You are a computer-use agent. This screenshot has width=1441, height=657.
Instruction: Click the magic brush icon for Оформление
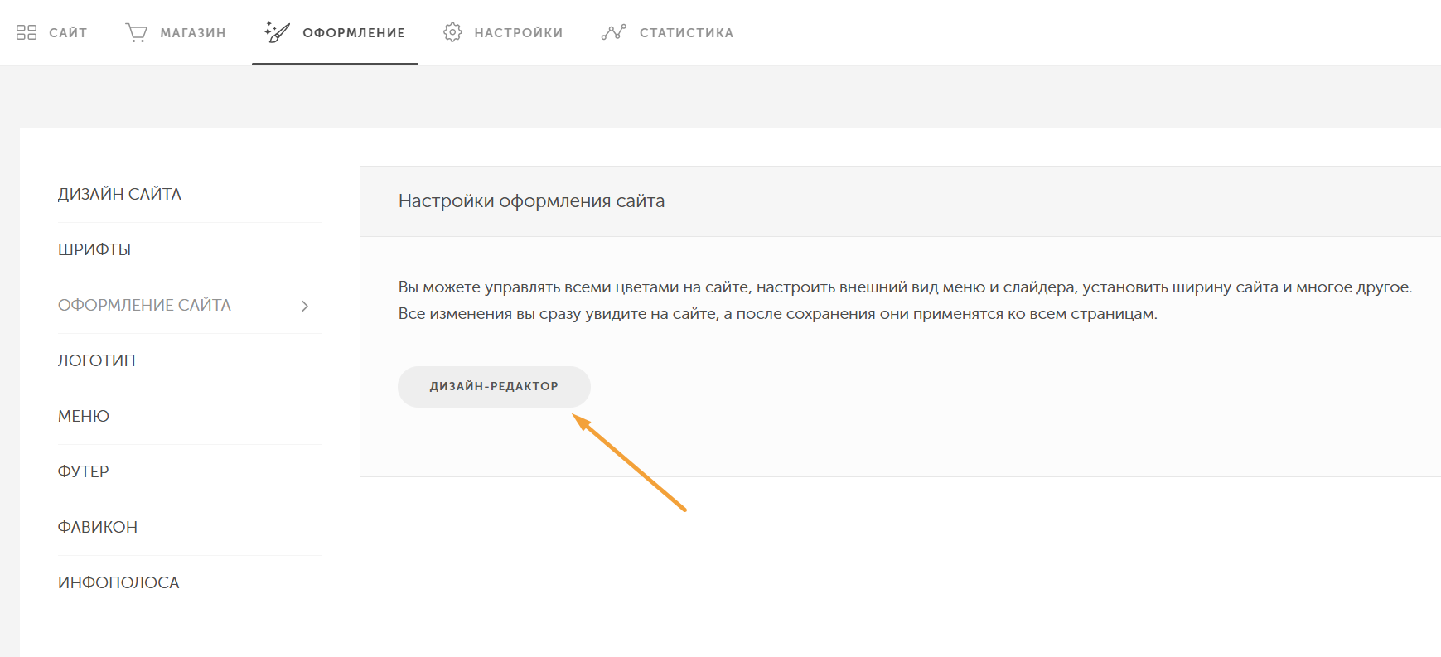(x=277, y=32)
